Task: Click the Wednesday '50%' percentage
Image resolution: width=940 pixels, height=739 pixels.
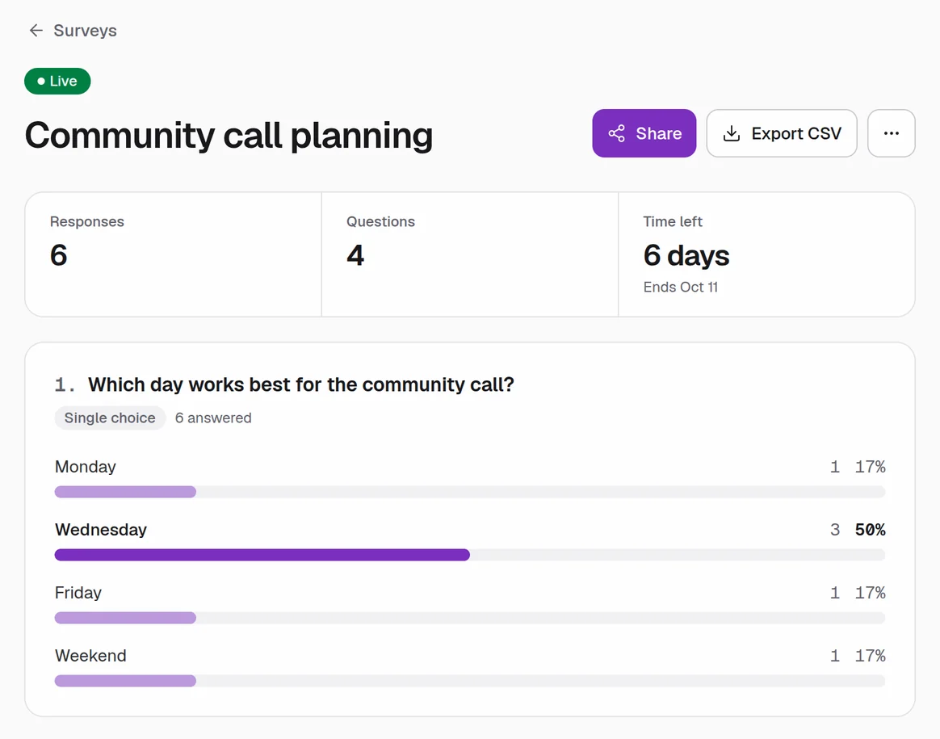Action: click(870, 530)
